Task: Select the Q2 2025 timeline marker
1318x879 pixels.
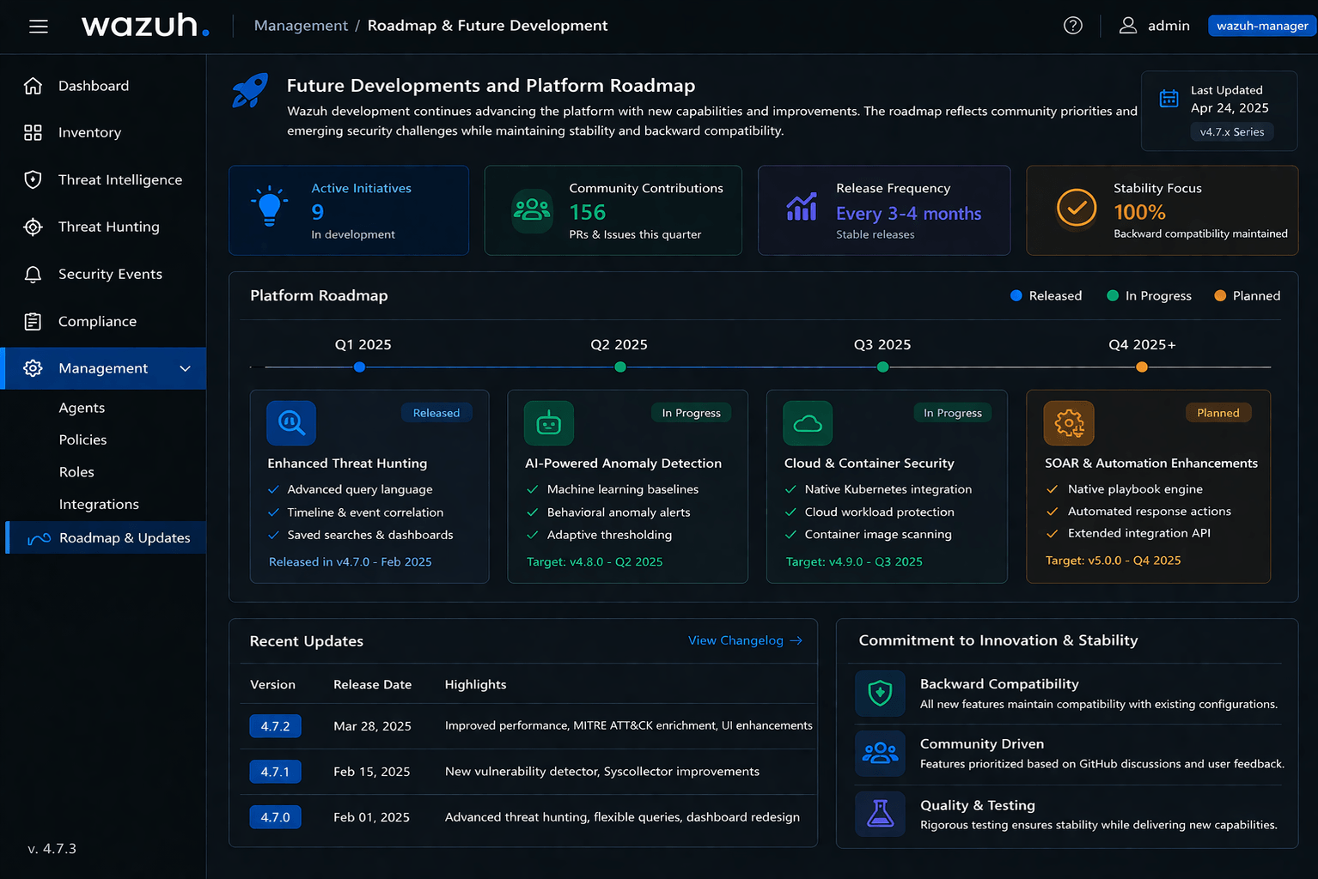Action: [620, 367]
